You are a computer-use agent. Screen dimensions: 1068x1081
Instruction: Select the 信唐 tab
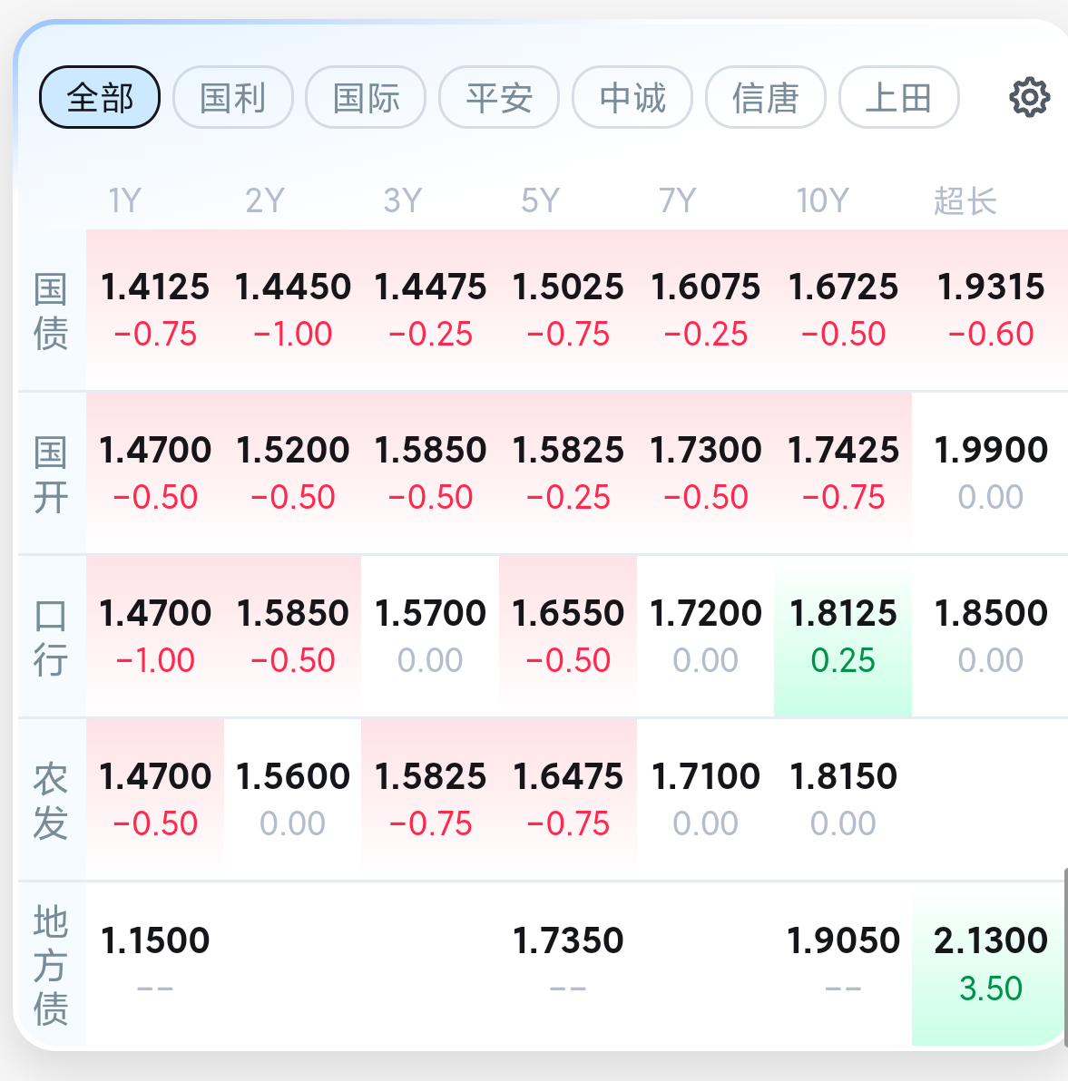click(x=766, y=97)
